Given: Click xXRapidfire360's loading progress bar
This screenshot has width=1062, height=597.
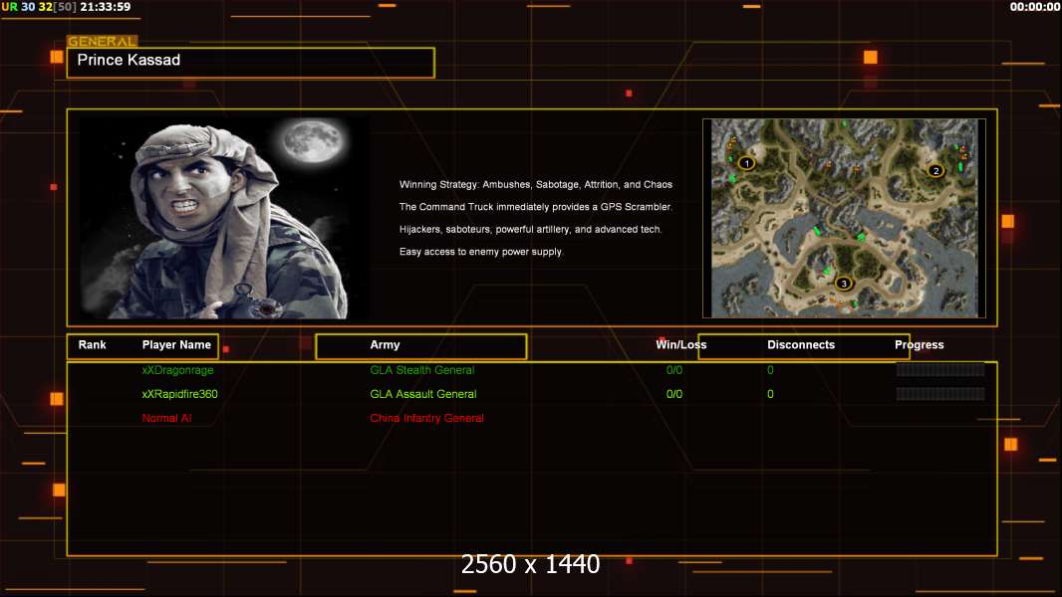Looking at the screenshot, I should pyautogui.click(x=939, y=394).
